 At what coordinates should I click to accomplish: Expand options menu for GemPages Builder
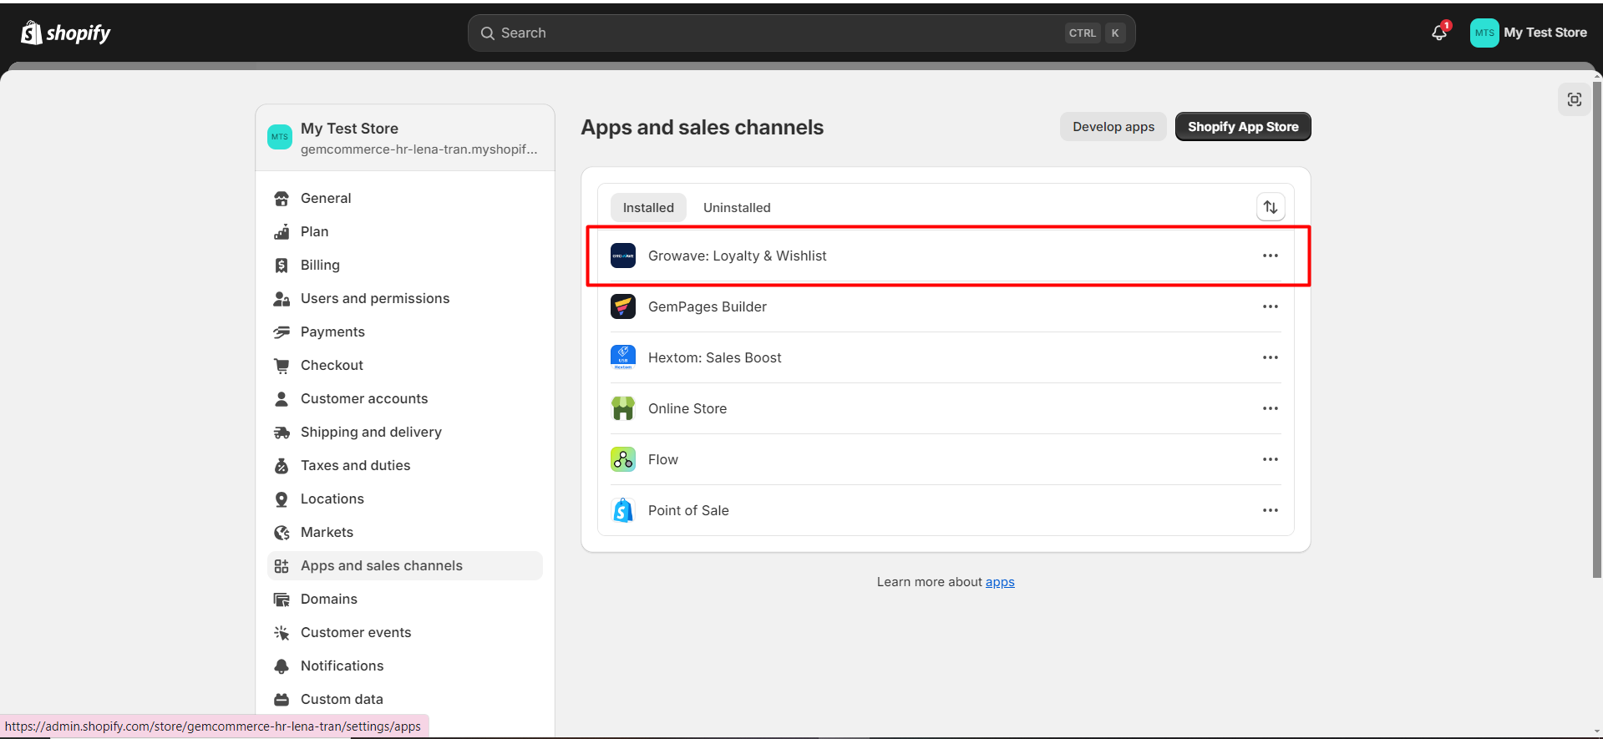tap(1270, 306)
